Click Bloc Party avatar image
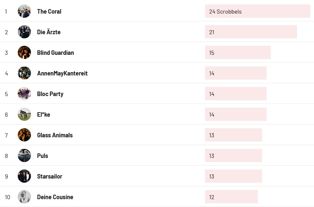314x207 pixels. click(x=24, y=94)
